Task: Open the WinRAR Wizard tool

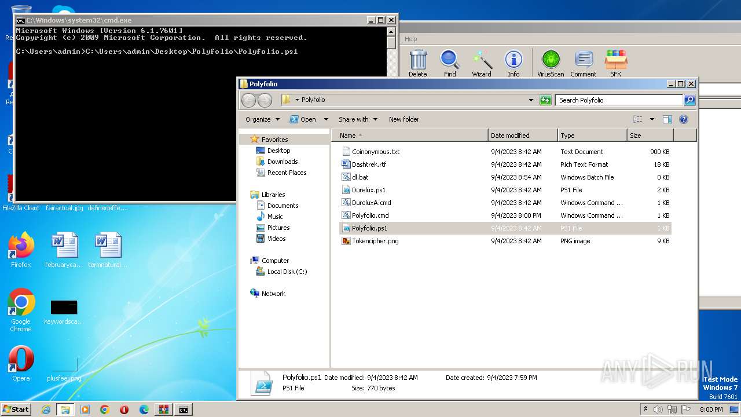Action: pos(482,63)
